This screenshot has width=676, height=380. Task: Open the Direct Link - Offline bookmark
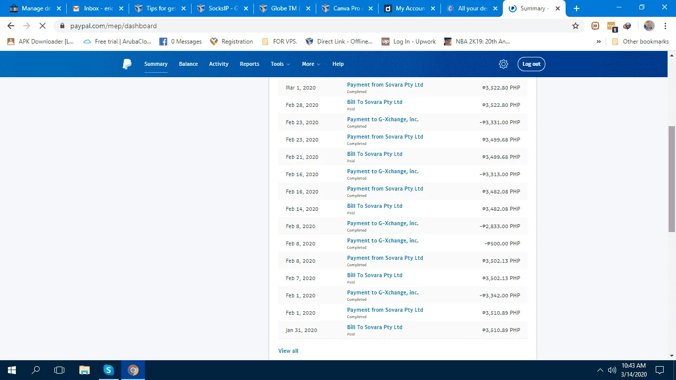339,42
